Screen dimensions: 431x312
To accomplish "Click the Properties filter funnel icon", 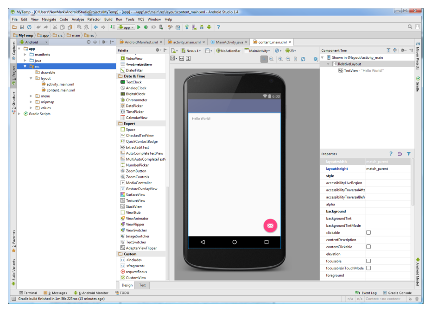I will (409, 154).
